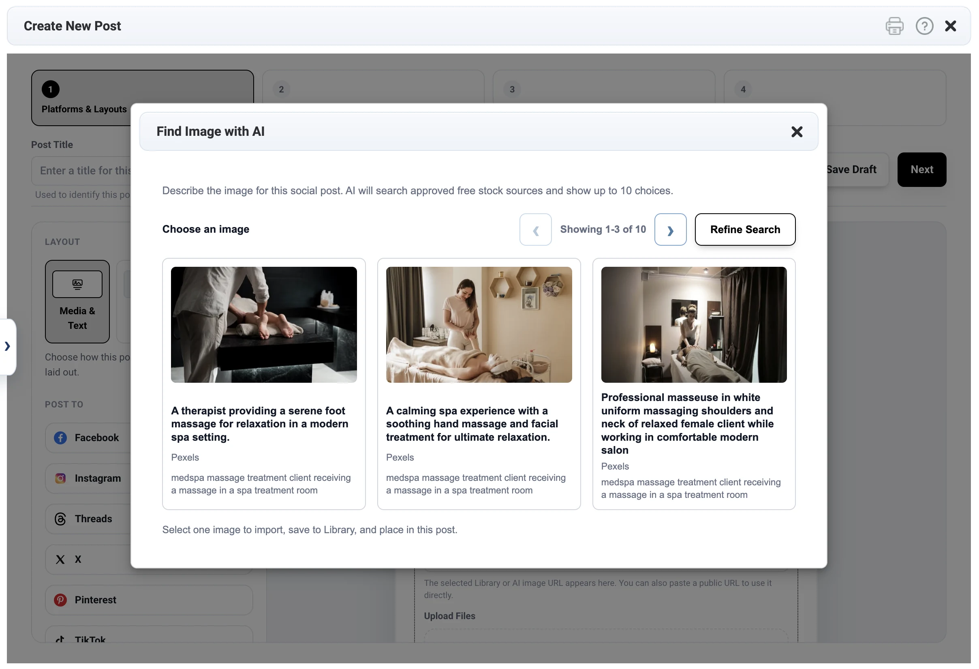Click the Pexels source under the masseuse card
The height and width of the screenshot is (669, 979).
(615, 466)
